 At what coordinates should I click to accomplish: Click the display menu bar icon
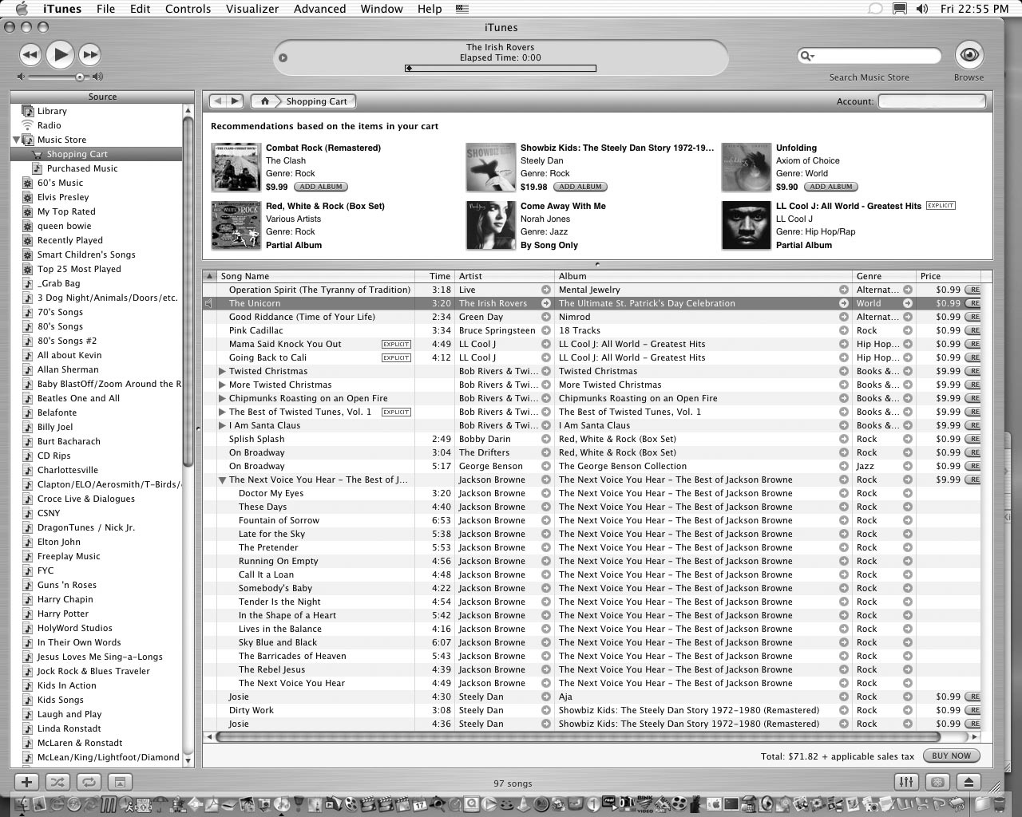(900, 9)
